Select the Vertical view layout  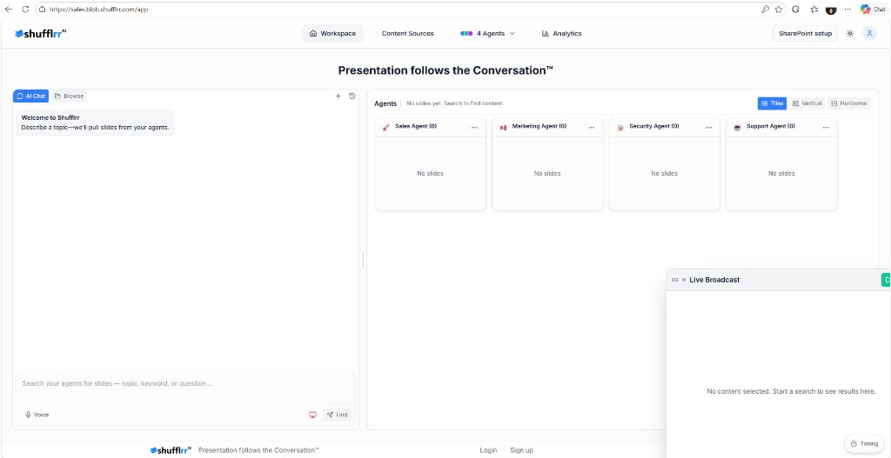[x=807, y=103]
